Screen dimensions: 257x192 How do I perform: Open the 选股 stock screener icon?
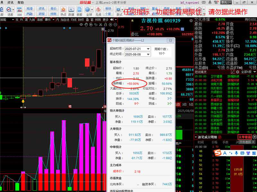click(x=9, y=10)
